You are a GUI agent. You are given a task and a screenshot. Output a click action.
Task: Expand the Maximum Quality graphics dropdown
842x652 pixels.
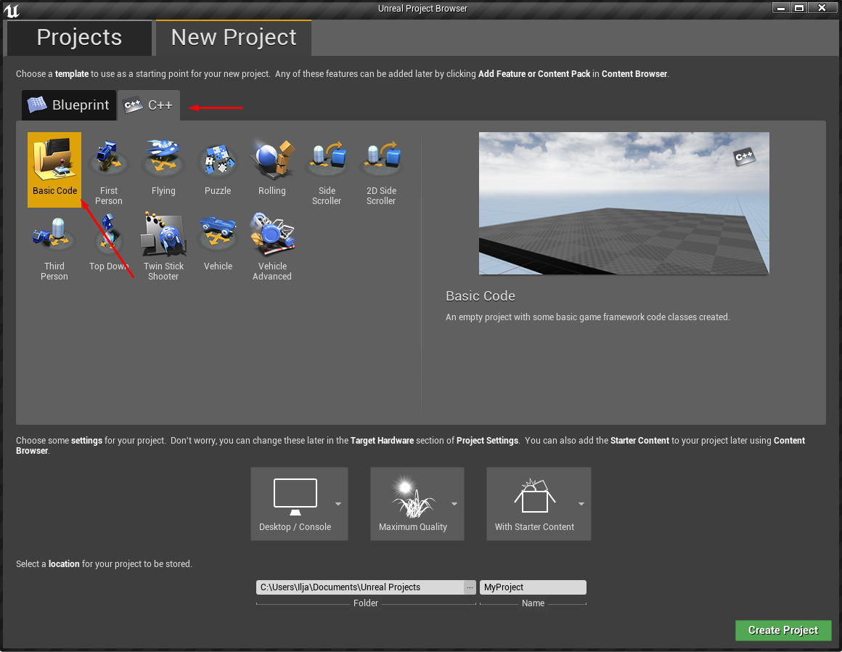tap(417, 504)
